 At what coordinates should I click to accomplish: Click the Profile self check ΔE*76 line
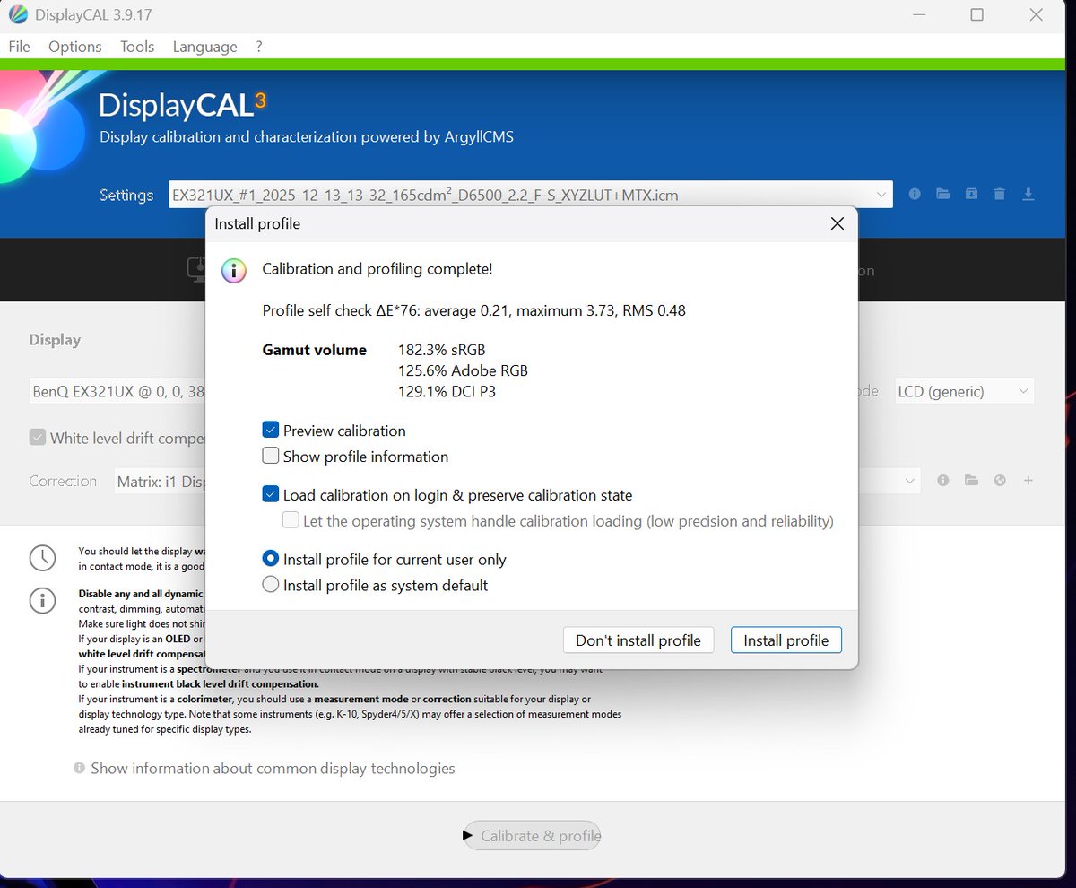pos(474,311)
